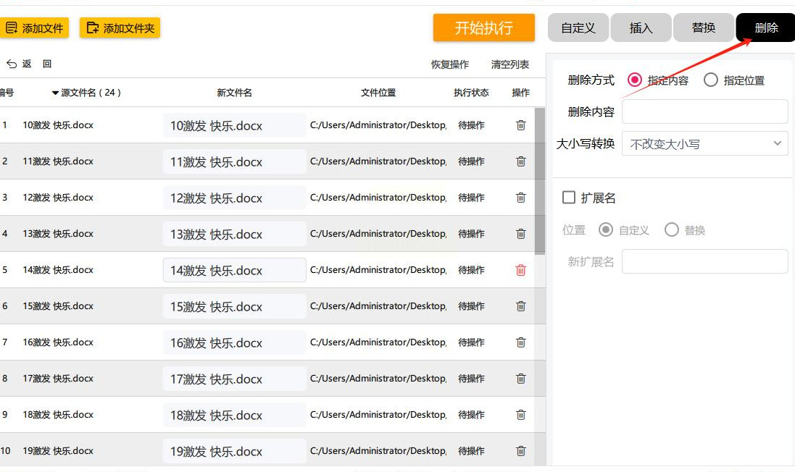Focus the 删除内容 input field

[704, 111]
